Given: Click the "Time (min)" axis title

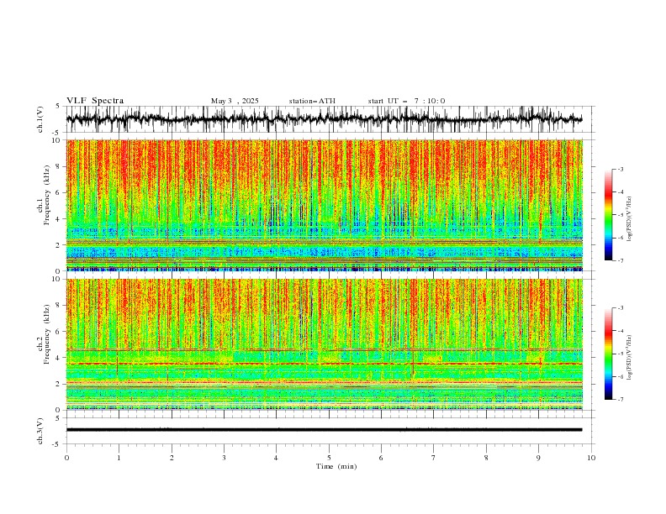Looking at the screenshot, I should (336, 466).
